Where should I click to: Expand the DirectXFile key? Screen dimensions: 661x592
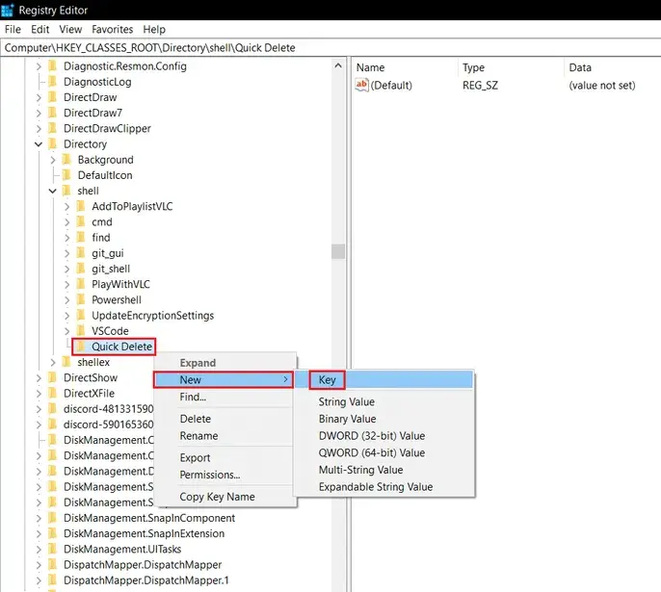pos(39,394)
